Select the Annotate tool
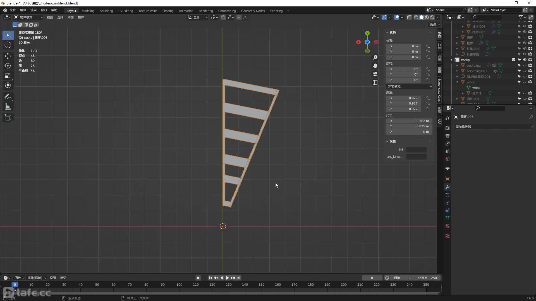Image resolution: width=536 pixels, height=301 pixels. [x=8, y=97]
